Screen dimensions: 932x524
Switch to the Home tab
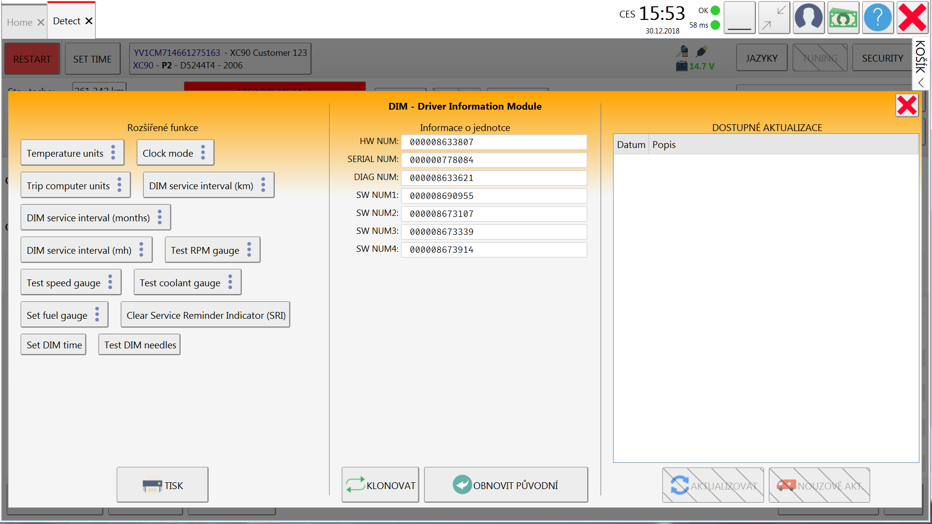tap(20, 22)
